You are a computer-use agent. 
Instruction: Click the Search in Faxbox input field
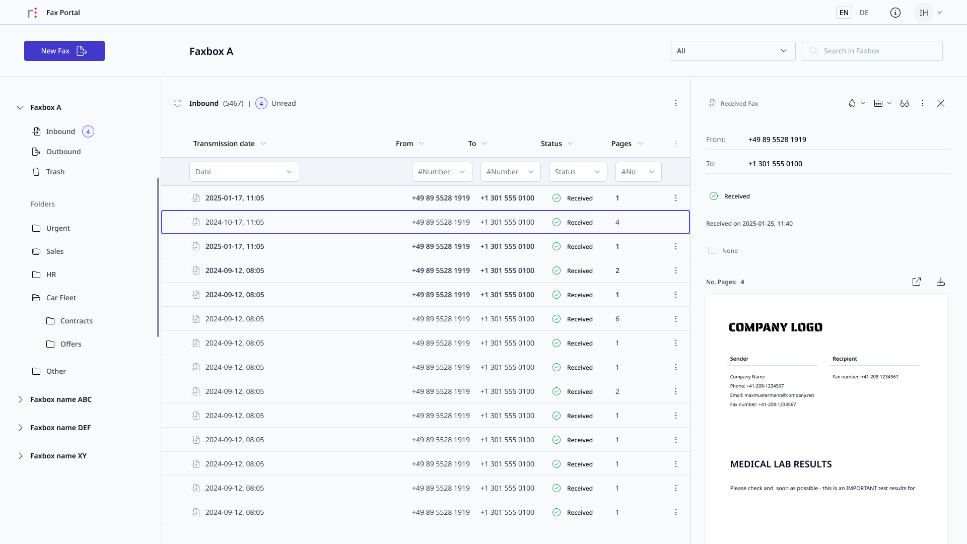click(872, 50)
